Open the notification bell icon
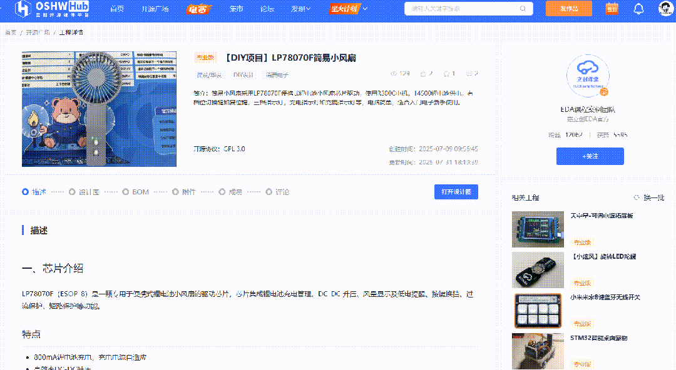The height and width of the screenshot is (370, 676). pyautogui.click(x=637, y=8)
